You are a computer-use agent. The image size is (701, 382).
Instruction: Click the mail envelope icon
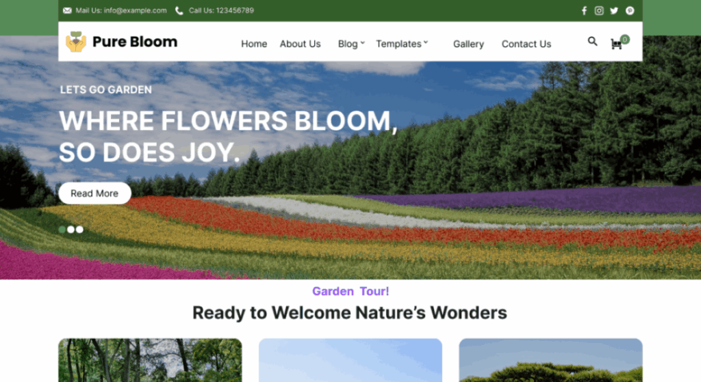pos(67,11)
